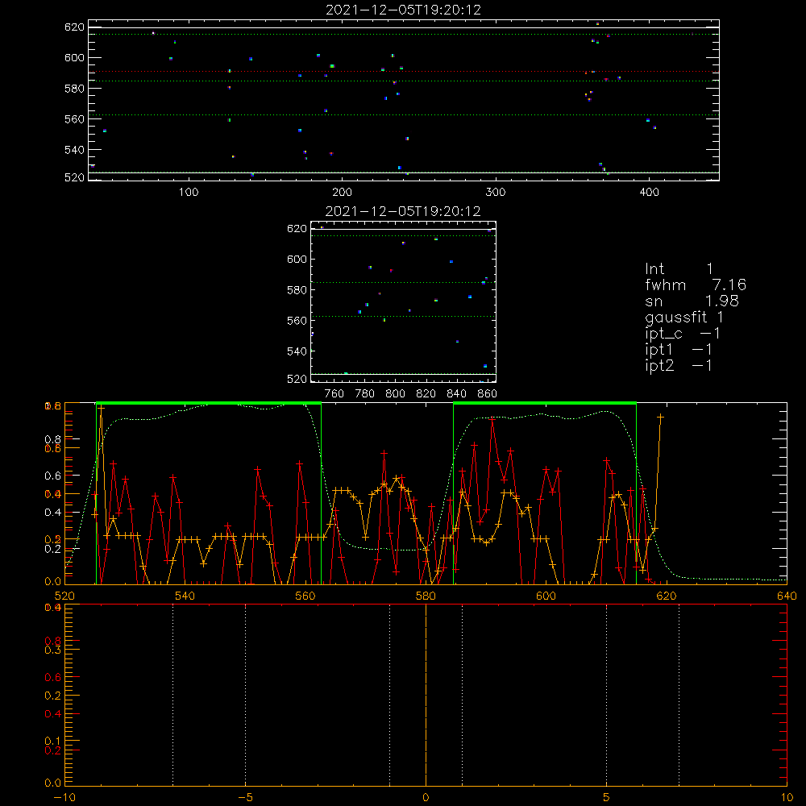
Task: Click the 'fwhm 7.16' readout text
Action: pos(696,285)
